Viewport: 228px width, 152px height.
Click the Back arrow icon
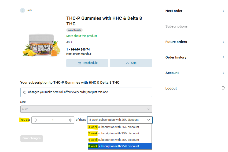23,10
